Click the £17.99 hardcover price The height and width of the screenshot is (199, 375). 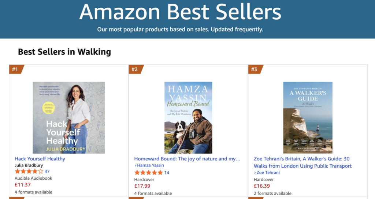coord(142,186)
